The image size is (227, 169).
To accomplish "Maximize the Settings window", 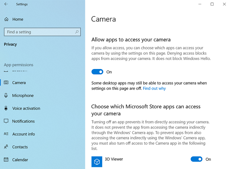I will pos(212,4).
